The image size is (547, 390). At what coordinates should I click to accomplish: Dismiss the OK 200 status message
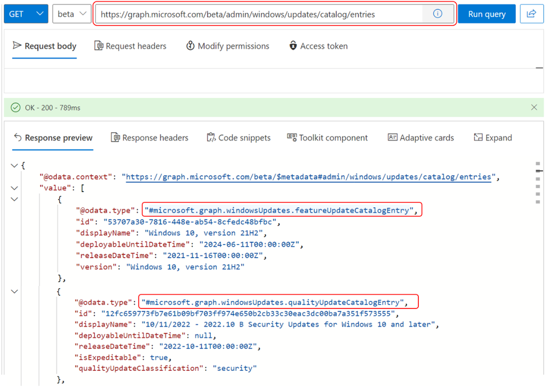(534, 107)
